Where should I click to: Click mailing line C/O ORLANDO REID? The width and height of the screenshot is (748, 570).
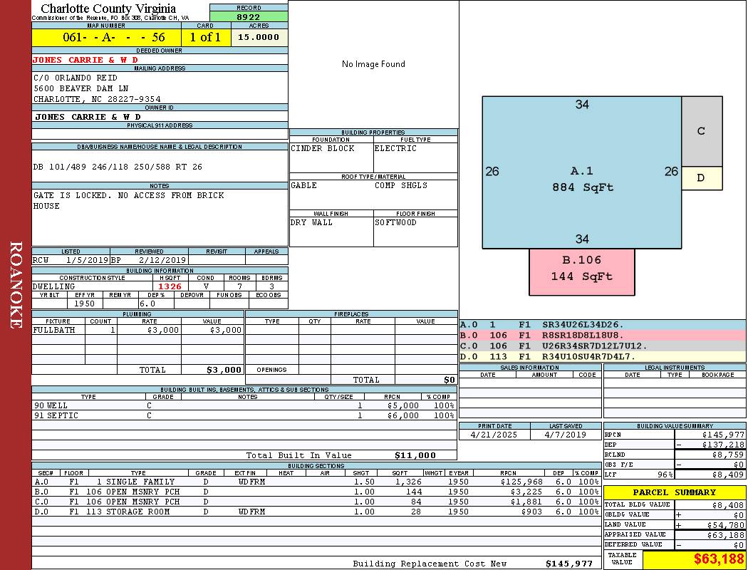coord(76,78)
